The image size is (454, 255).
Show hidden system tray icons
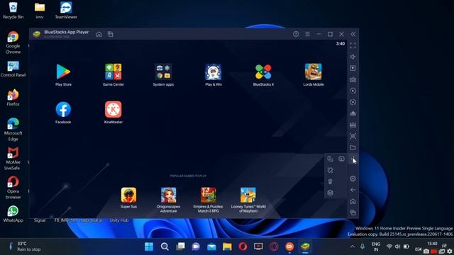pyautogui.click(x=353, y=246)
